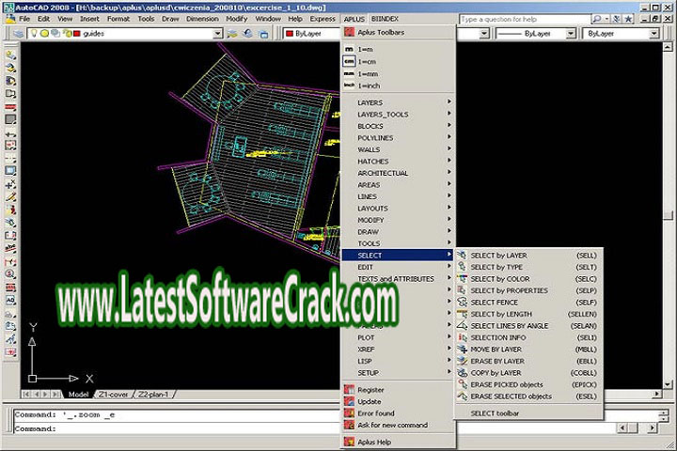The height and width of the screenshot is (451, 677).
Task: Click the abc text tool icon
Action: pyautogui.click(x=10, y=248)
